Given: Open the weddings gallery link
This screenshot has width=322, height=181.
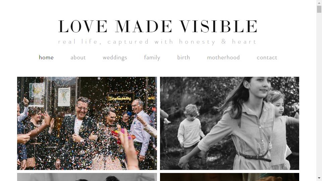Looking at the screenshot, I should pos(115,58).
